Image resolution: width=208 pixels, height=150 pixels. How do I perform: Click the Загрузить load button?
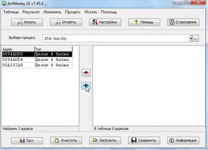(x=105, y=140)
